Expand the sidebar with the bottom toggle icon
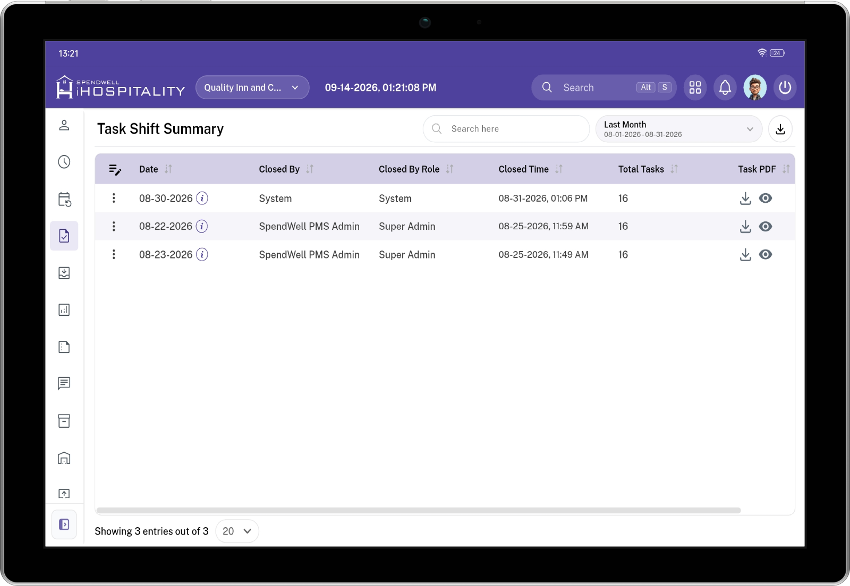 click(64, 524)
